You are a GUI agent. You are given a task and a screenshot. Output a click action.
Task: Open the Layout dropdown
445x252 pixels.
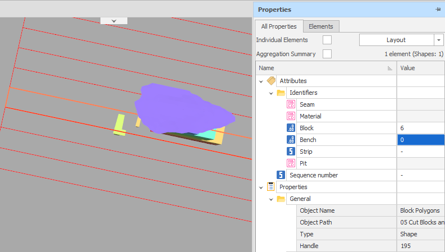[438, 40]
